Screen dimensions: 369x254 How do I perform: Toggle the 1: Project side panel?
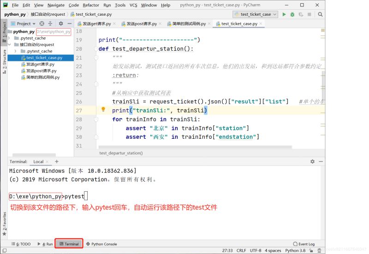pyautogui.click(x=4, y=30)
